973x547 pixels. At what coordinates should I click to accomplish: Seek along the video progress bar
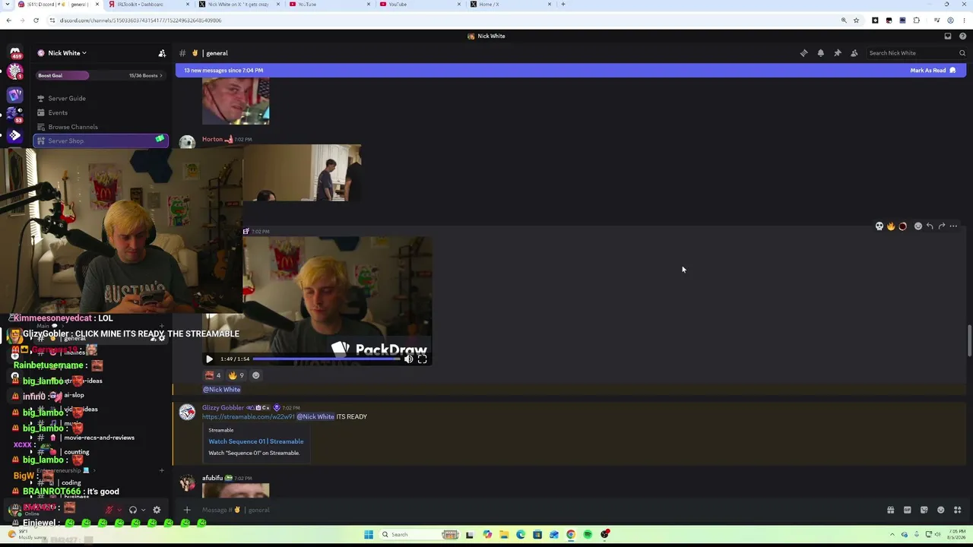[x=326, y=359]
